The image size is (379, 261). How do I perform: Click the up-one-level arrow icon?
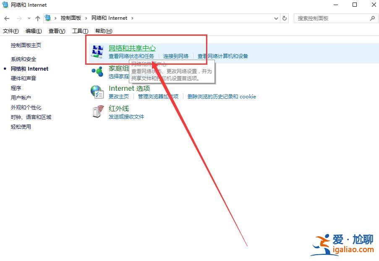point(37,18)
